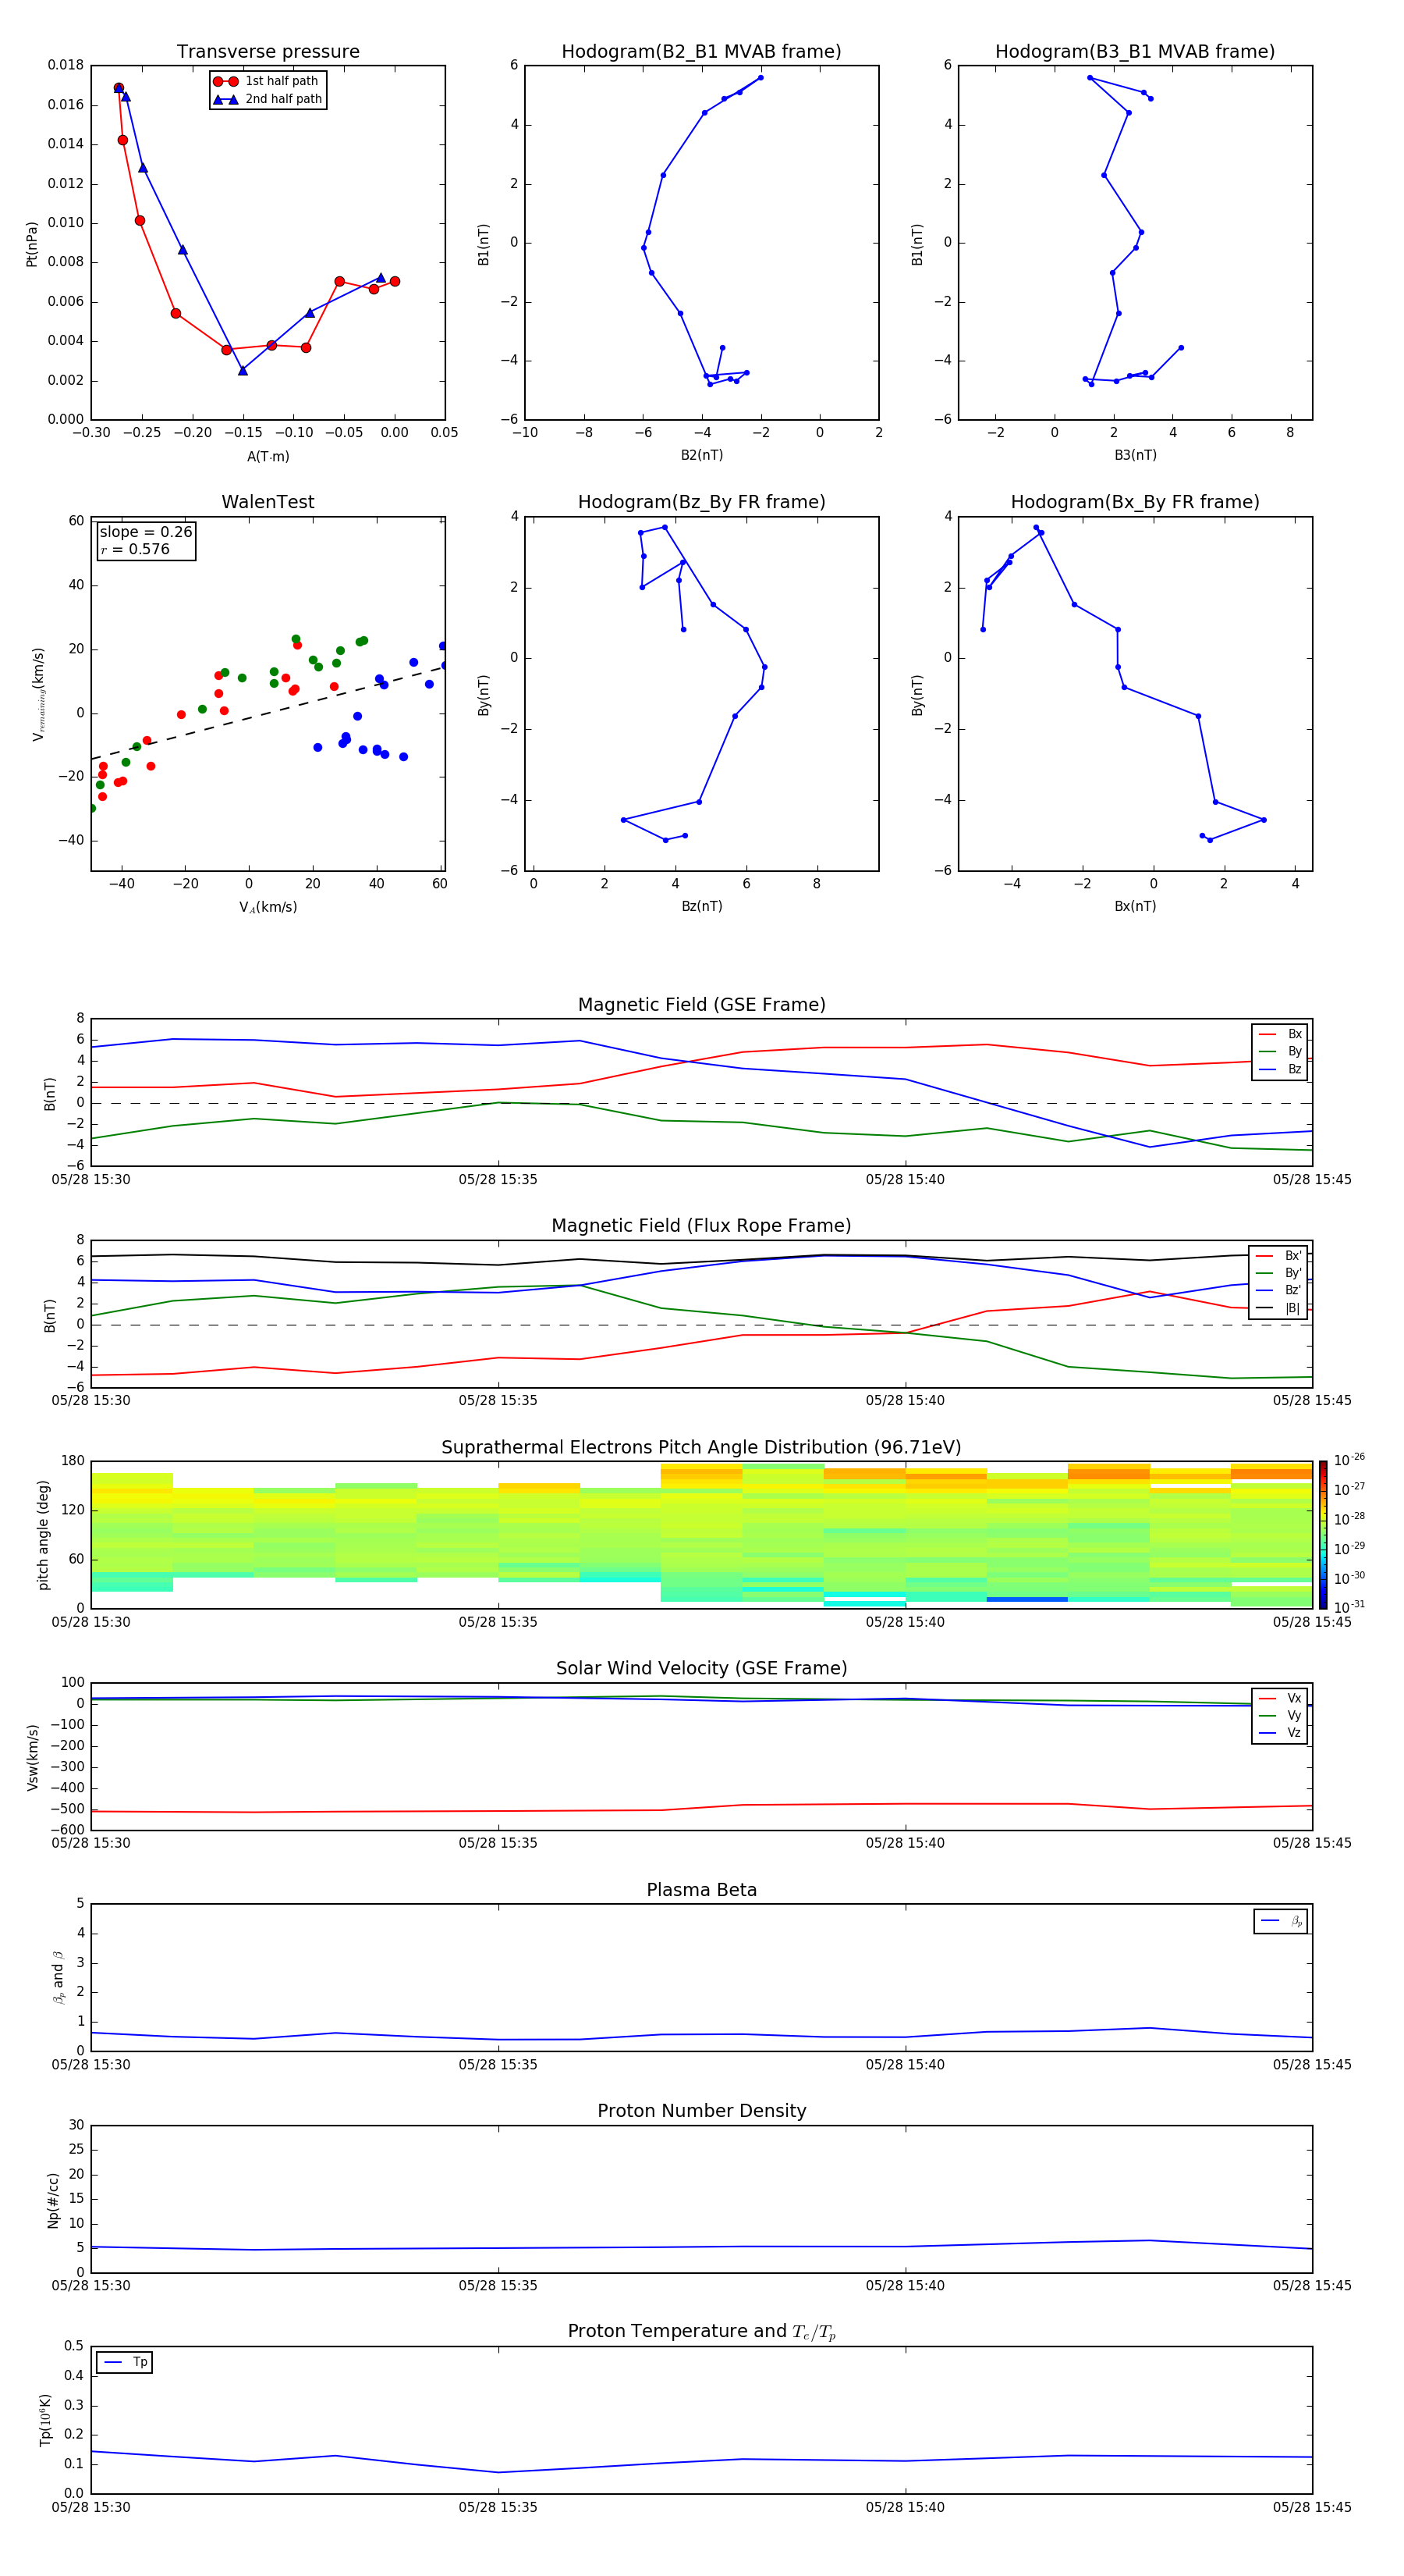
Task: Click the Bz entry in the GSE magnetic field legend
Action: 1280,1070
